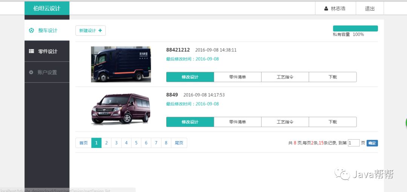Click the 整车设计 sidebar icon

pos(31,31)
